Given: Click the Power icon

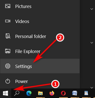Looking at the screenshot, I should (x=8, y=81).
